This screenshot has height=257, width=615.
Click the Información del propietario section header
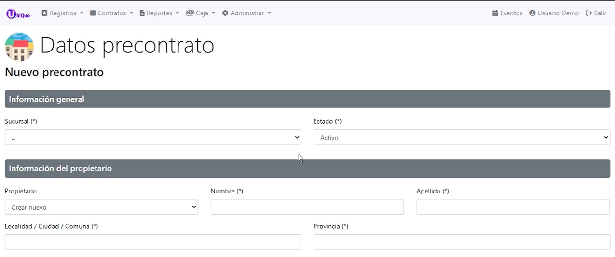click(307, 169)
